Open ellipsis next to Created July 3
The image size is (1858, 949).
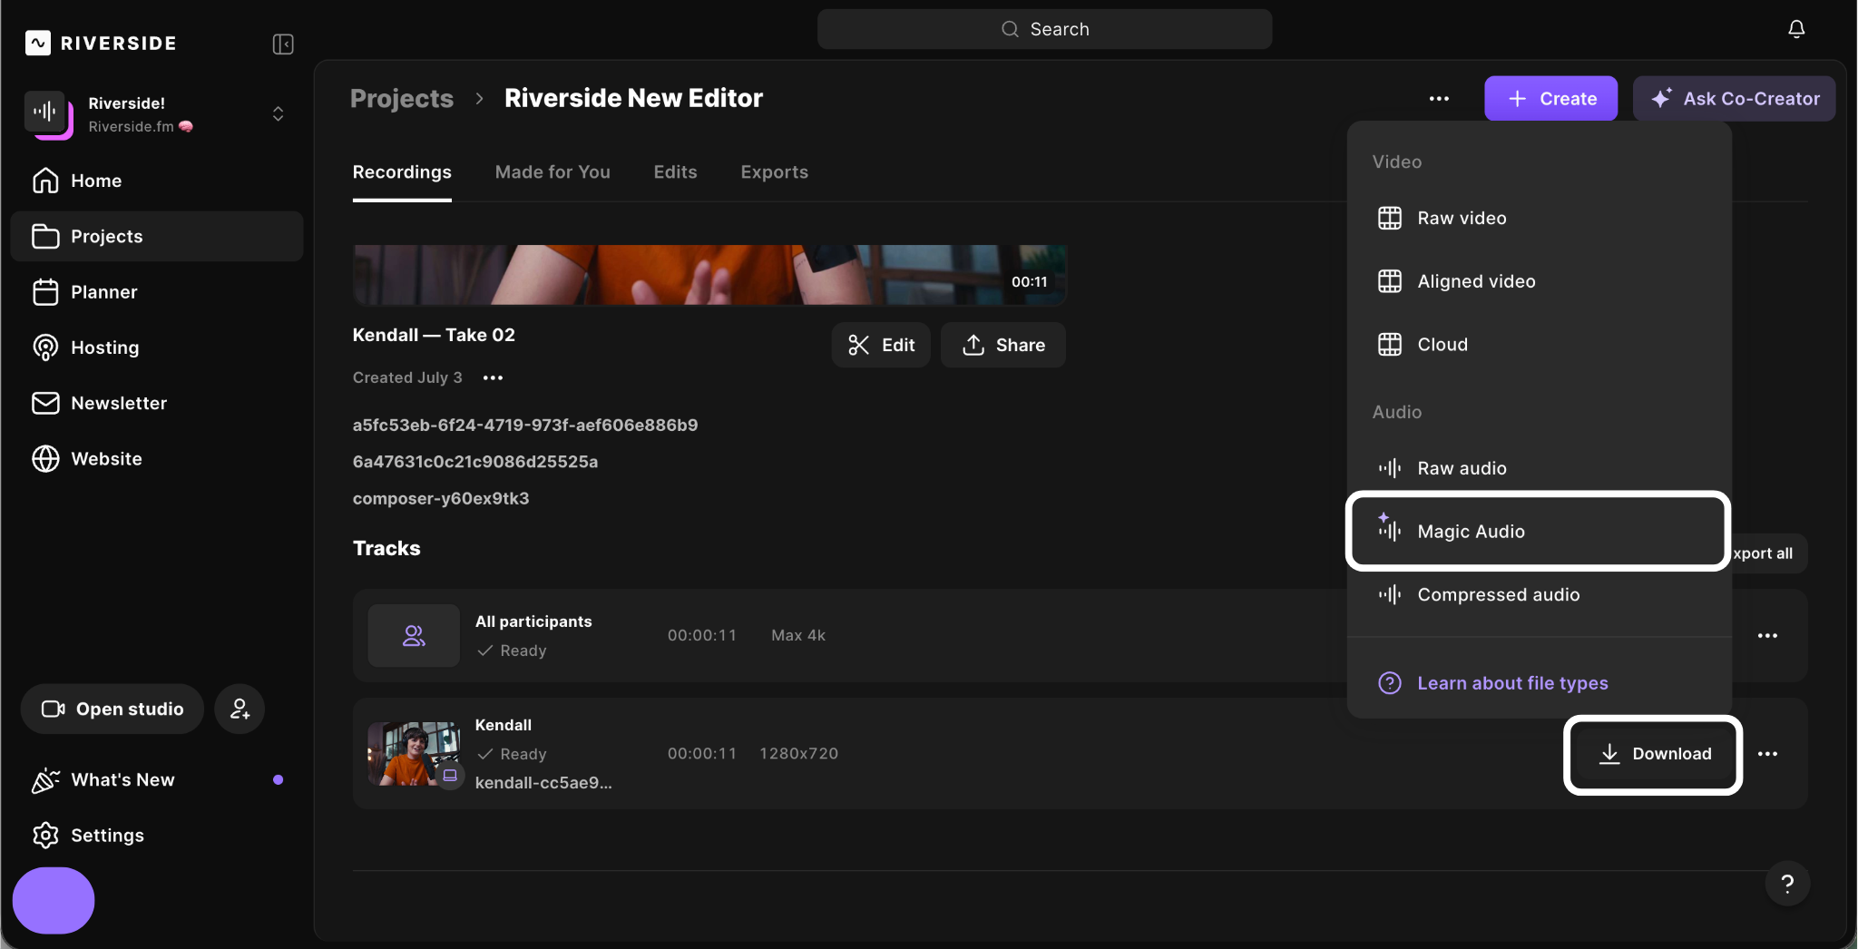coord(493,377)
